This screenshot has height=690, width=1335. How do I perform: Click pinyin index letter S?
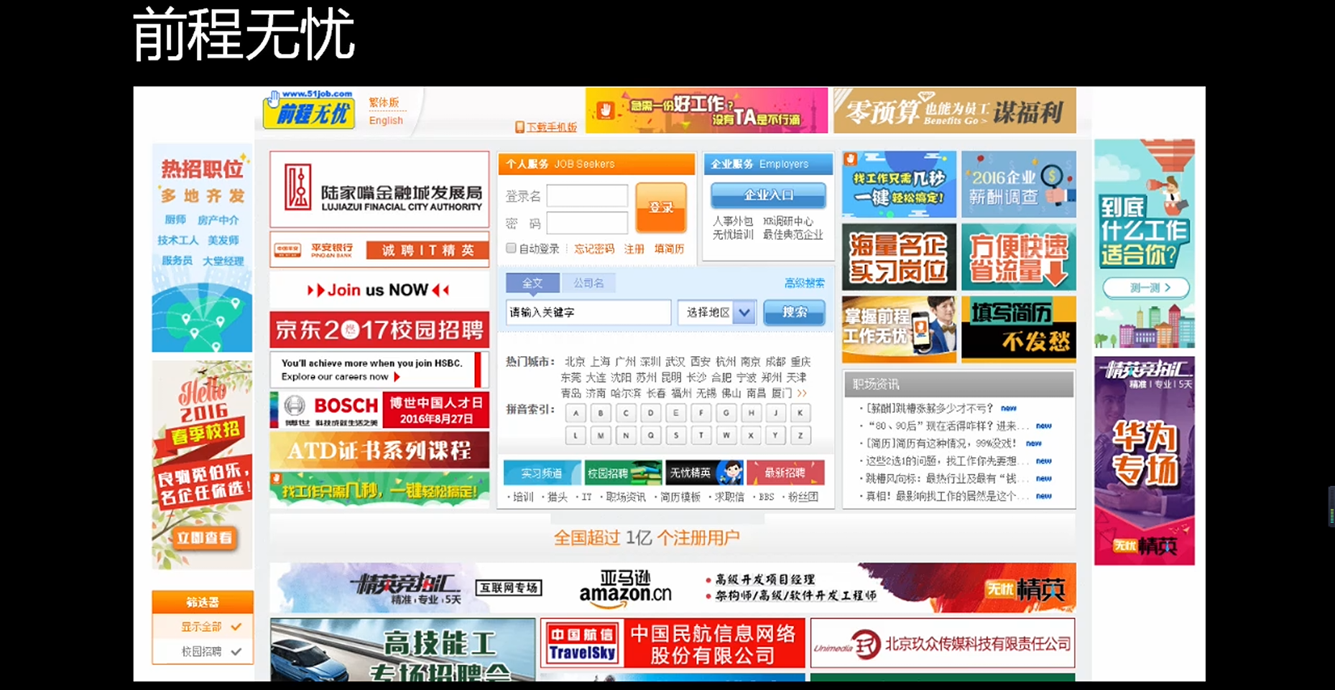(675, 435)
